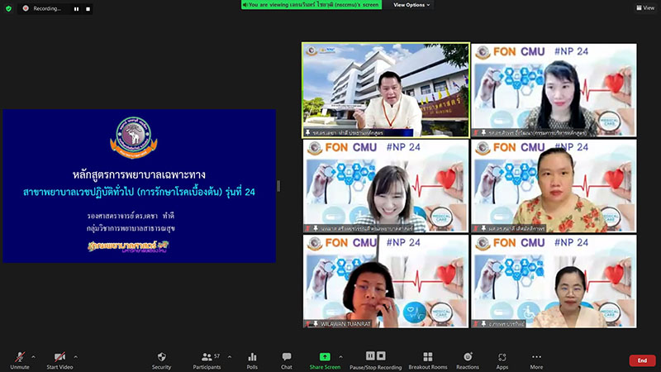Open View Options dropdown
Image resolution: width=661 pixels, height=372 pixels.
411,5
